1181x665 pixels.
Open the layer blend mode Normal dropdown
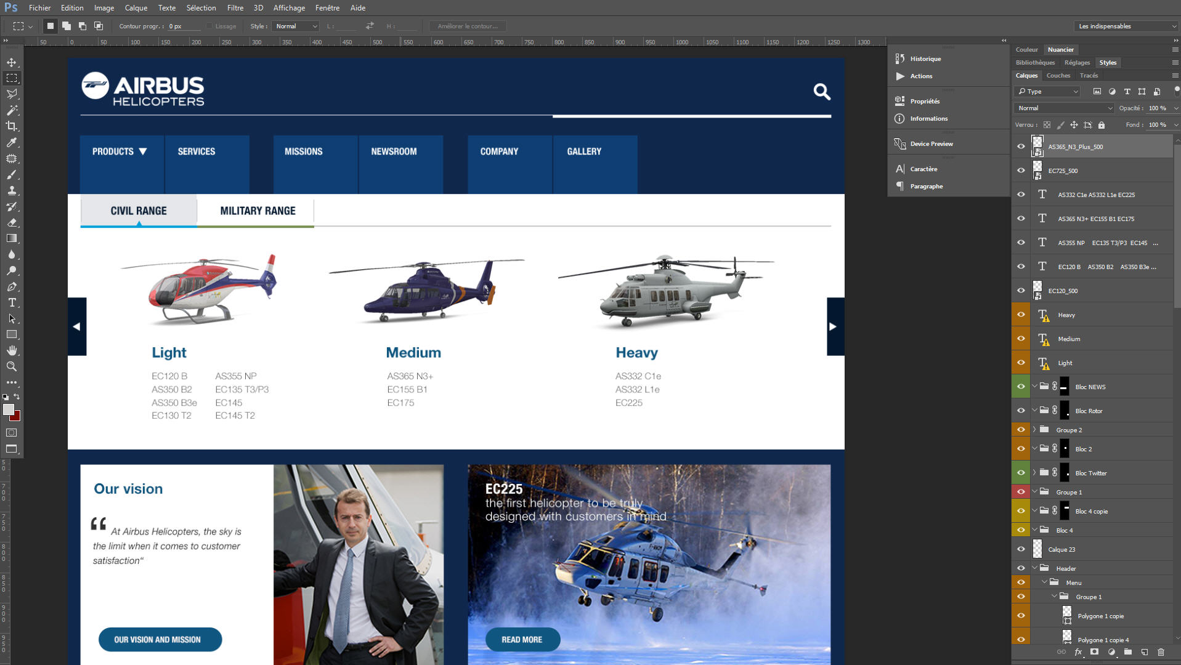click(x=1065, y=108)
